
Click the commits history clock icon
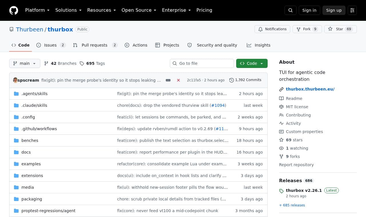click(x=232, y=80)
